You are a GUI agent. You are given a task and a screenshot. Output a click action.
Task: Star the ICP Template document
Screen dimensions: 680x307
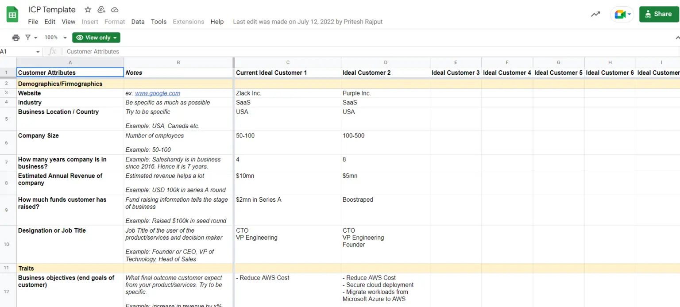(x=88, y=10)
